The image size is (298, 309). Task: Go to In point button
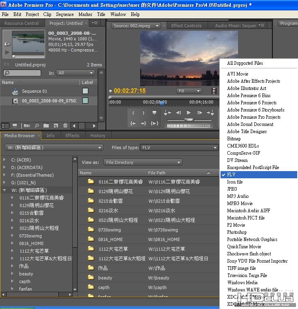[x=133, y=124]
